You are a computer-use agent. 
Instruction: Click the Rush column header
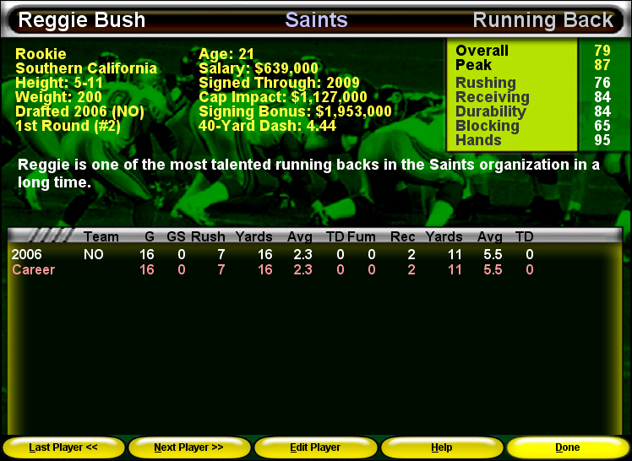coord(208,237)
